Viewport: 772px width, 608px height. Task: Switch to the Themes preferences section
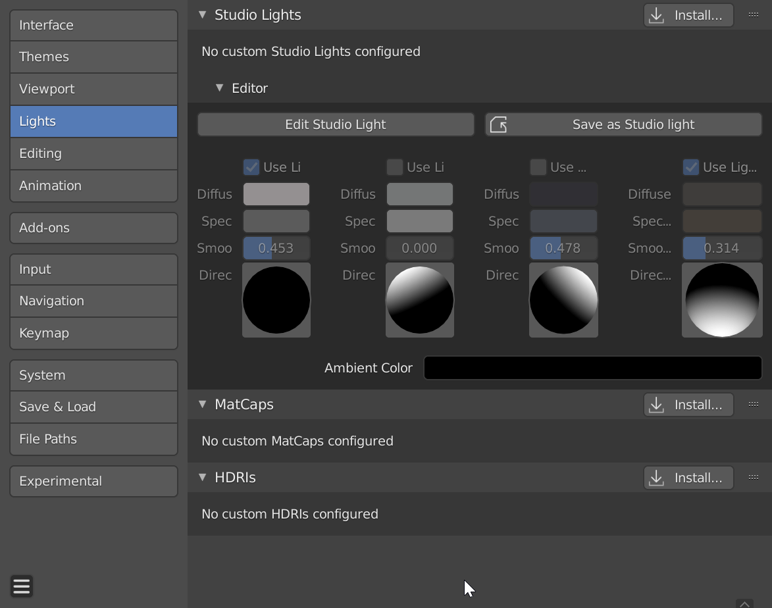tap(93, 57)
